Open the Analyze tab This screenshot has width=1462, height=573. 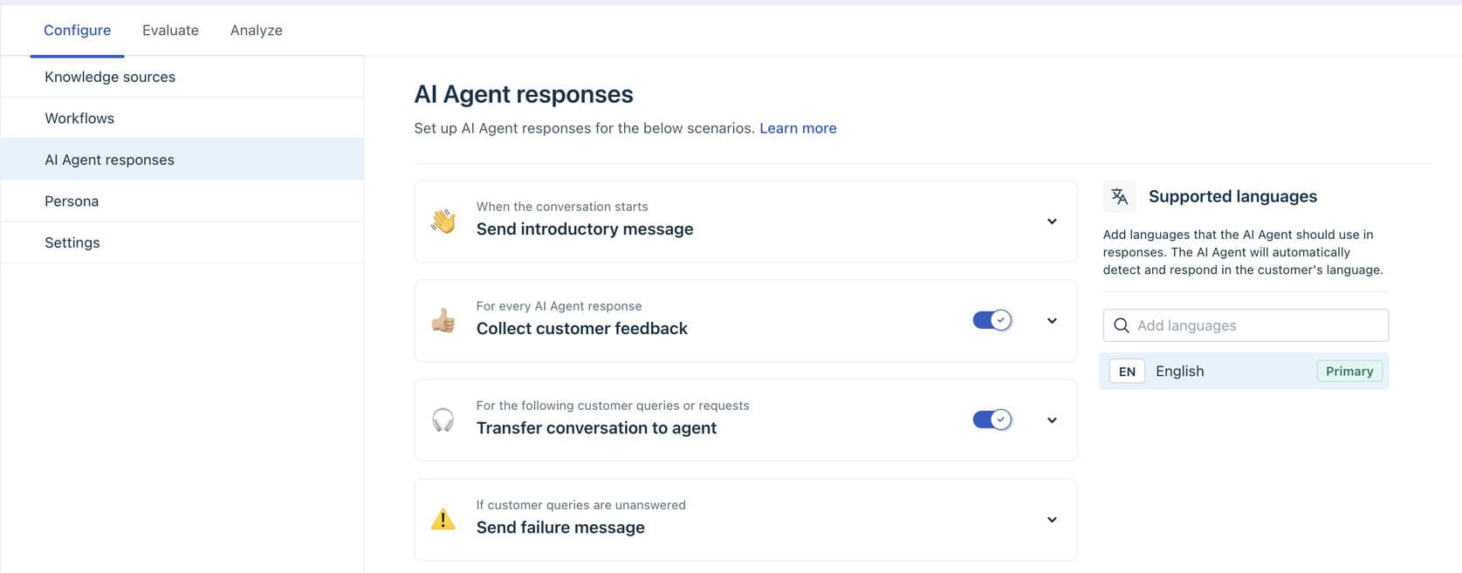[257, 31]
